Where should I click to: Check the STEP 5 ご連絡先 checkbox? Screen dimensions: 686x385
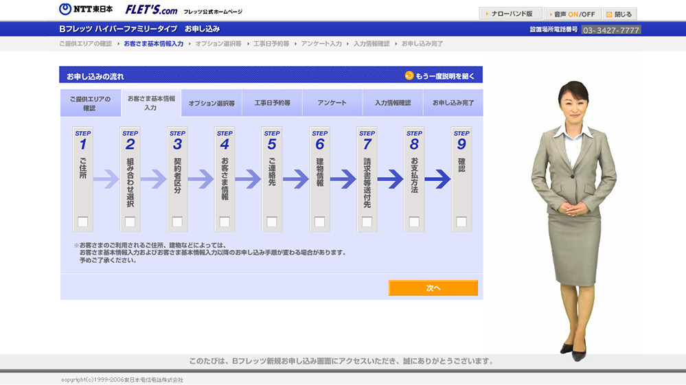[x=272, y=222]
